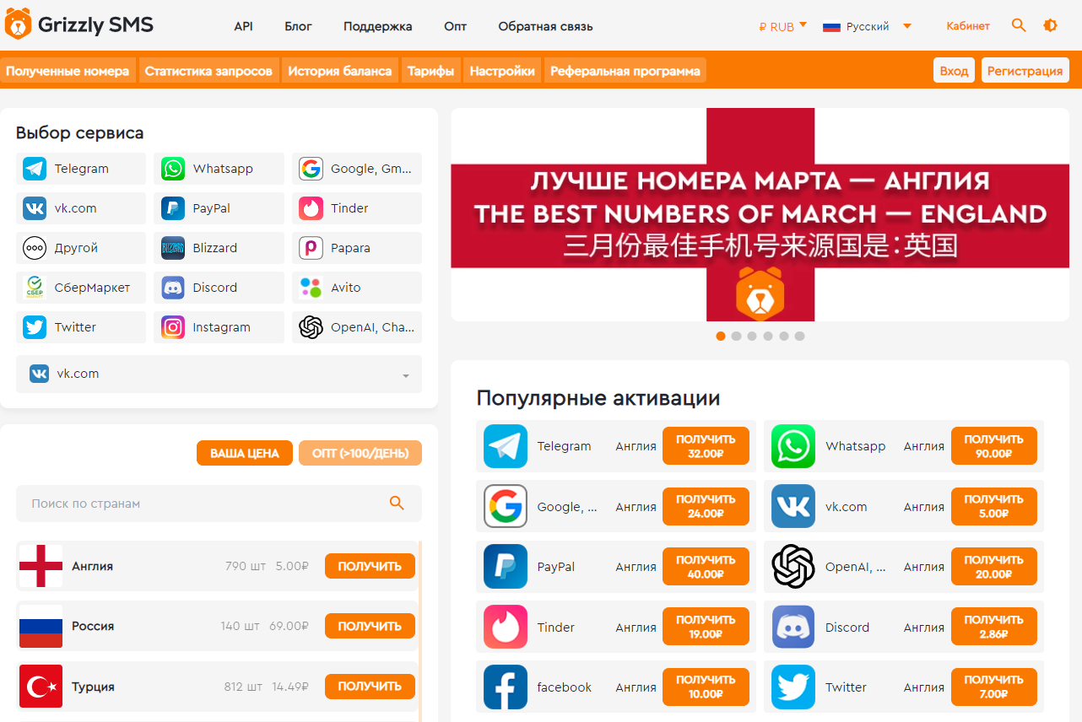Go to last banner slide dot
This screenshot has height=722, width=1082.
coord(799,336)
